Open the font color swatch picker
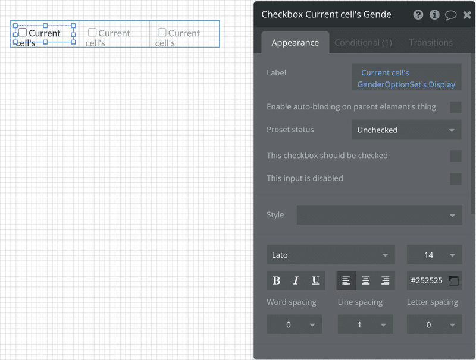 tap(454, 280)
